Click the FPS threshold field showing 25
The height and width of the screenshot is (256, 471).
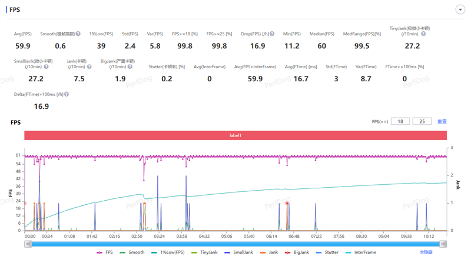tap(422, 121)
